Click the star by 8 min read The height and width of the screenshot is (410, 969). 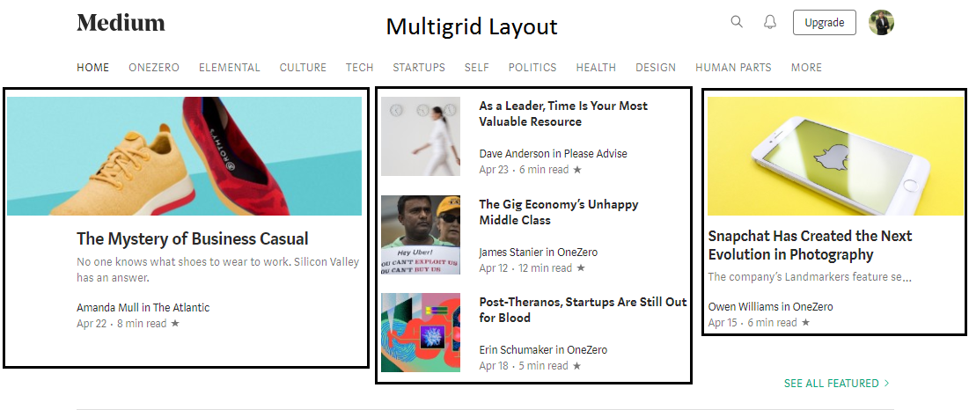pos(175,323)
